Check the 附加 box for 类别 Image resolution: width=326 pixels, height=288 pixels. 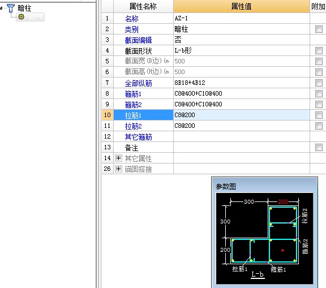coord(319,29)
